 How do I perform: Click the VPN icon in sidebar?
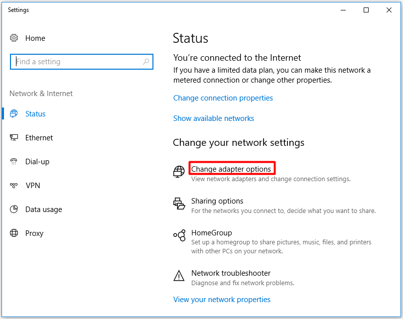14,185
